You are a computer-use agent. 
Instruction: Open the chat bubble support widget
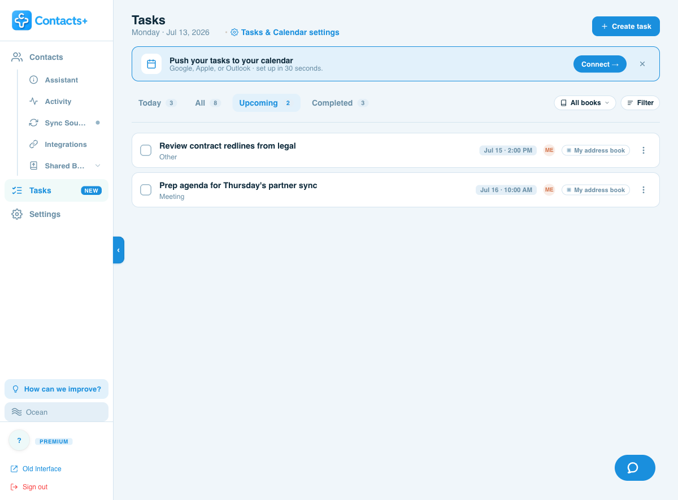(x=635, y=468)
